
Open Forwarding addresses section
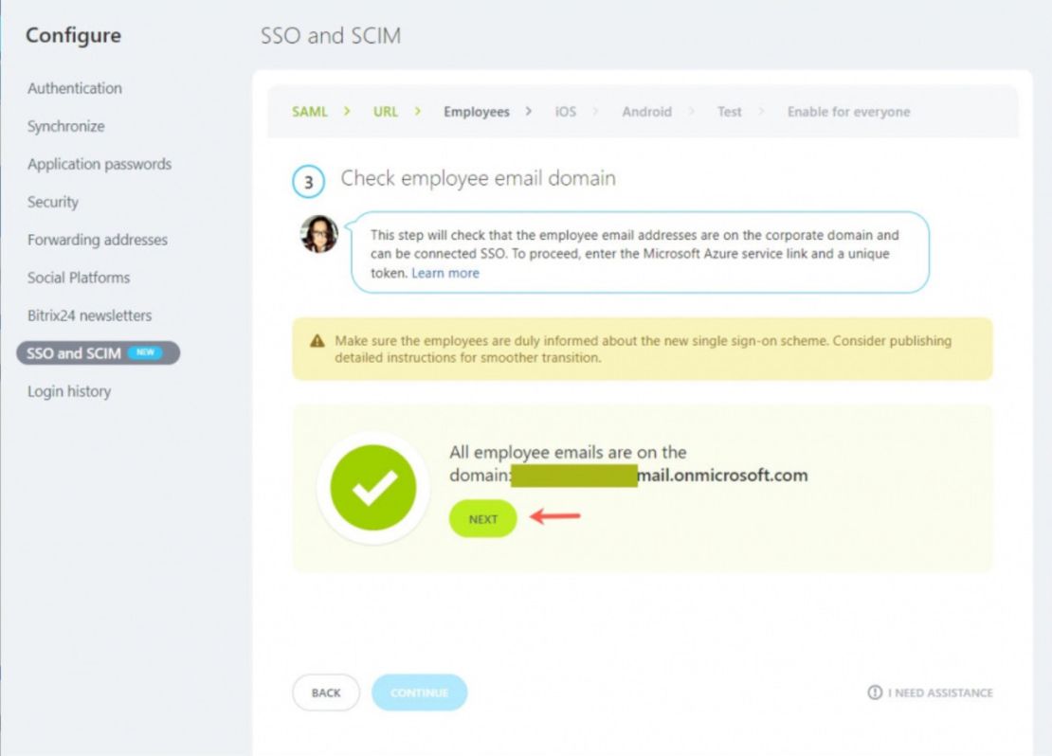tap(98, 240)
